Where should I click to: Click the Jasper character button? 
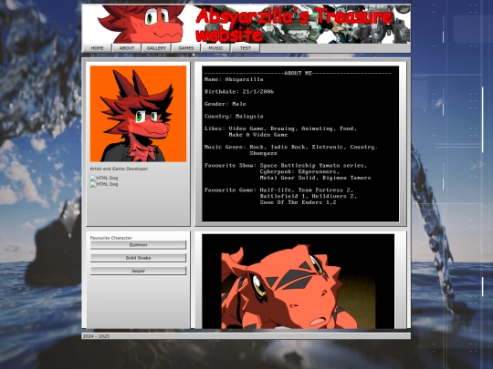(x=138, y=271)
